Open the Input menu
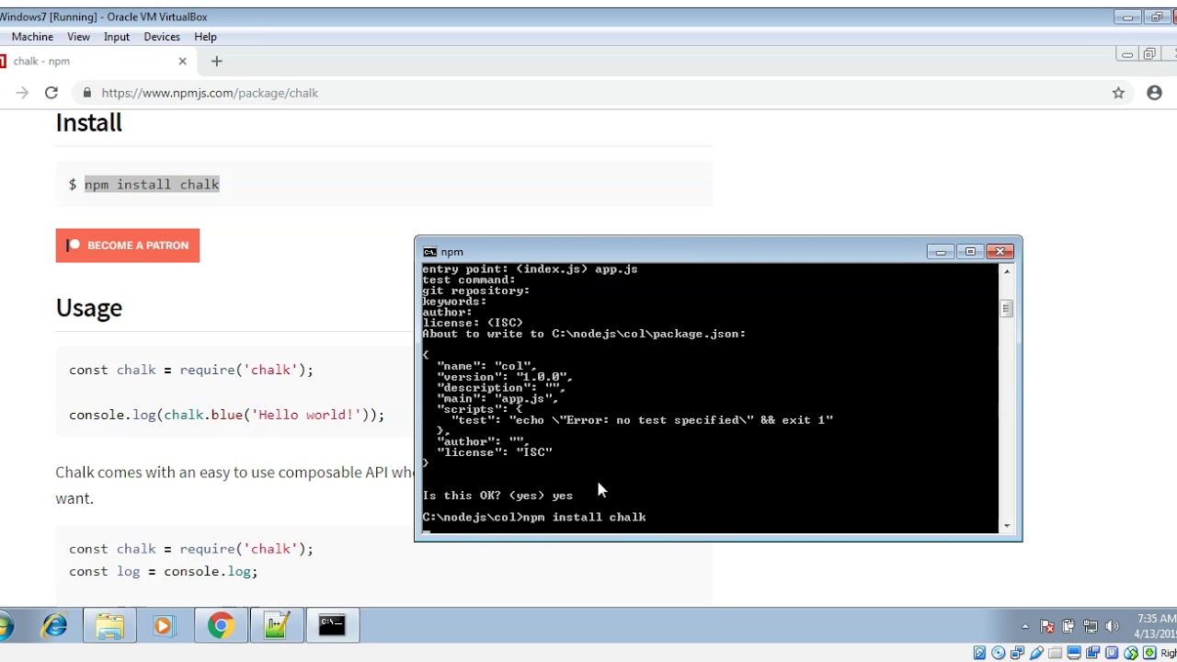 pos(117,37)
